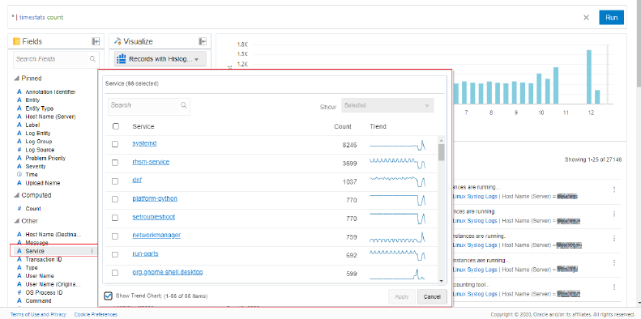Open Records with Histogram visualization dropdown
The height and width of the screenshot is (319, 641).
coord(160,59)
